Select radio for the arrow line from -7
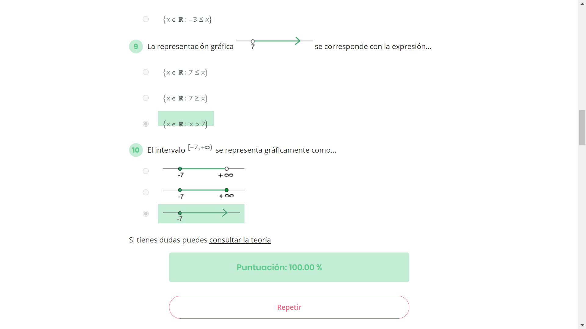The width and height of the screenshot is (586, 329). [146, 214]
